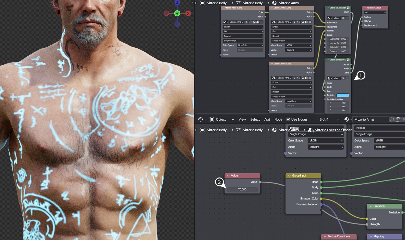Click Emission location X 0 m field
The image size is (405, 240).
click(x=338, y=103)
